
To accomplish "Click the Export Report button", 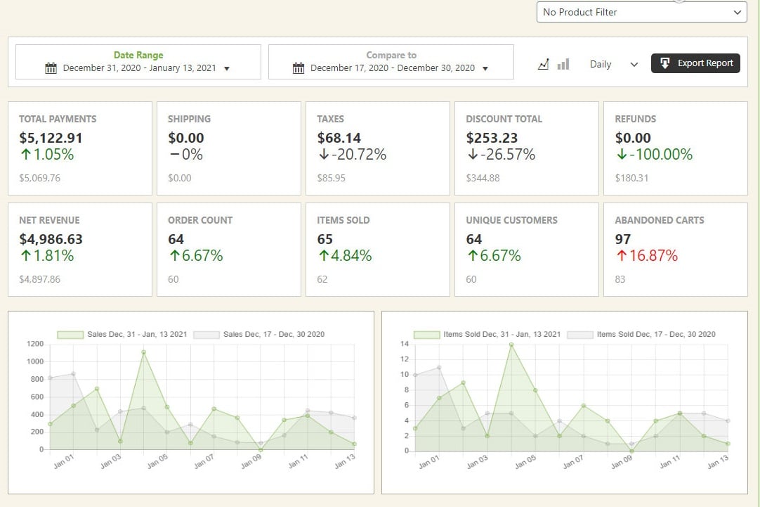I will point(695,63).
